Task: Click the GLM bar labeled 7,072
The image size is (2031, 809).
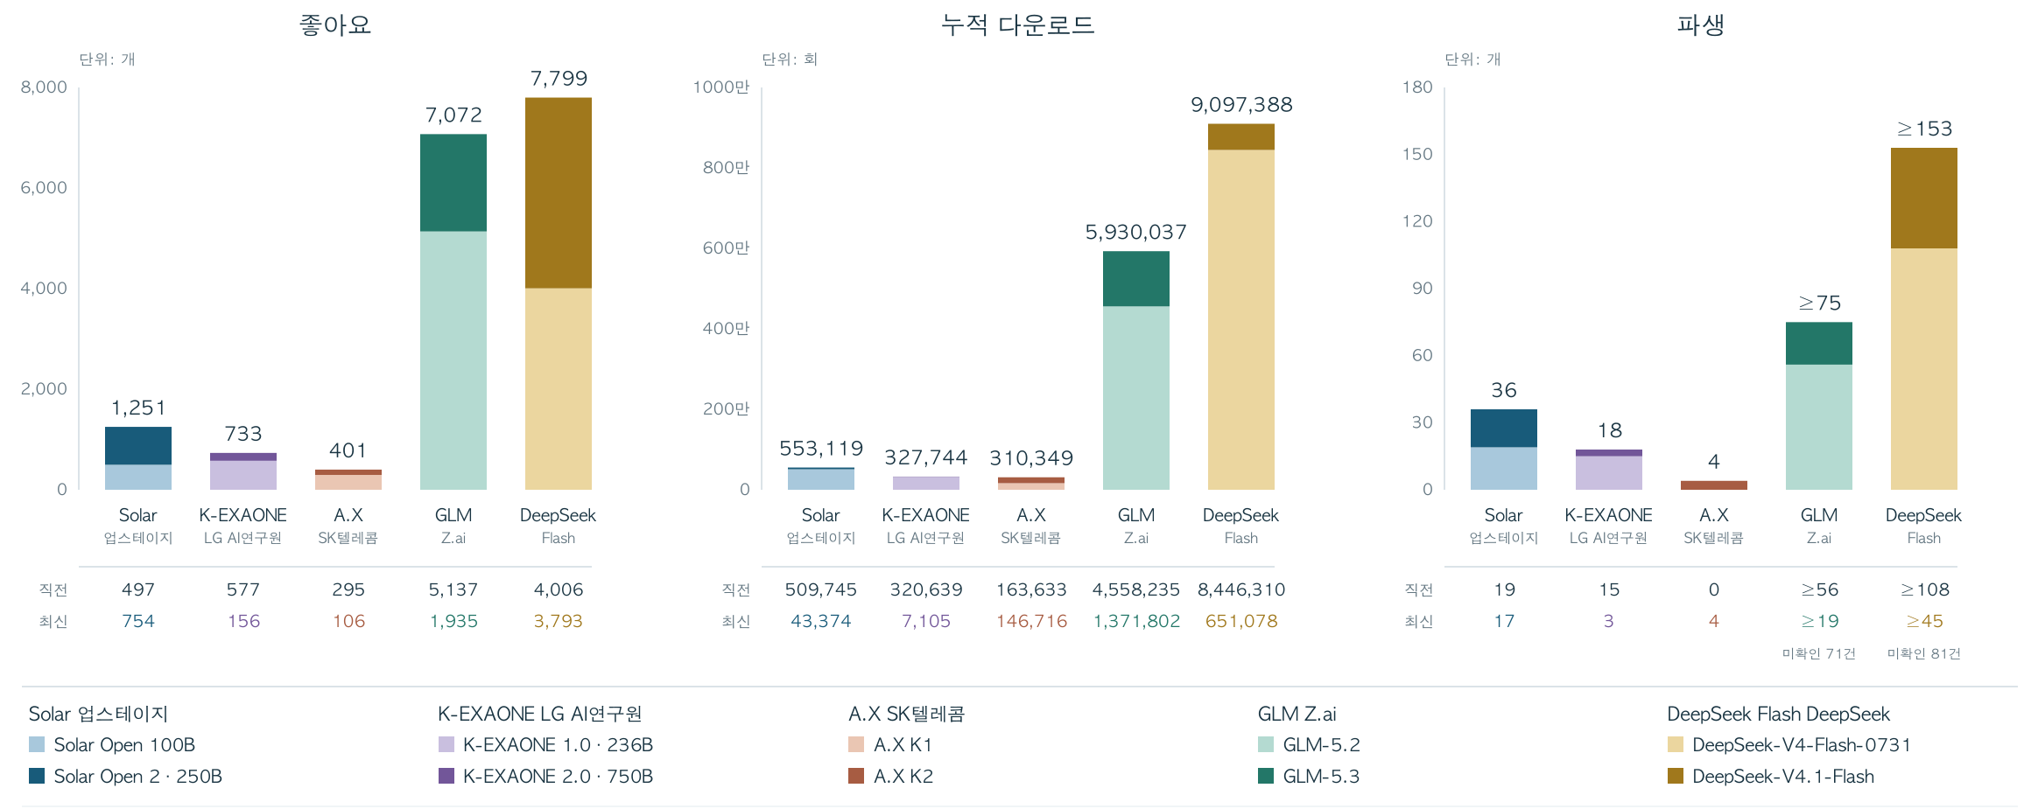Action: [453, 311]
